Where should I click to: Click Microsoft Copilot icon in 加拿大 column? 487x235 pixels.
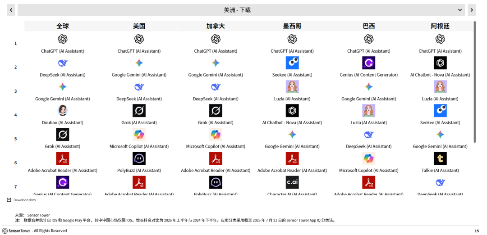(216, 134)
